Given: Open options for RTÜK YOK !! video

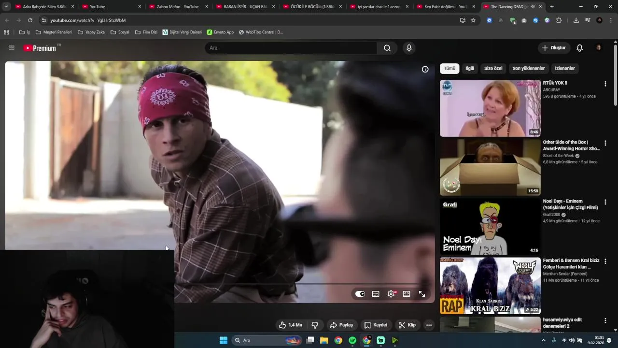Looking at the screenshot, I should [605, 84].
